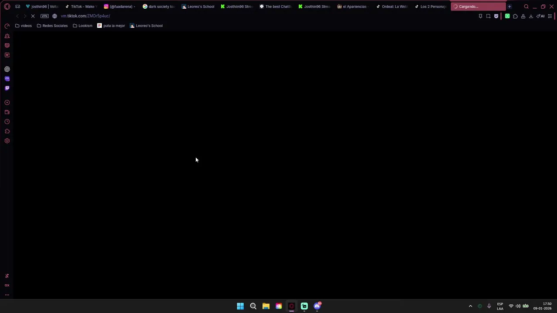Open the puta ia mejor bookmark
557x313 pixels.
[111, 26]
